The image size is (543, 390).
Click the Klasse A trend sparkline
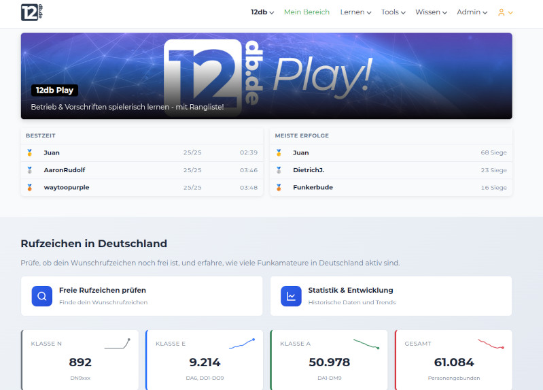click(x=366, y=344)
